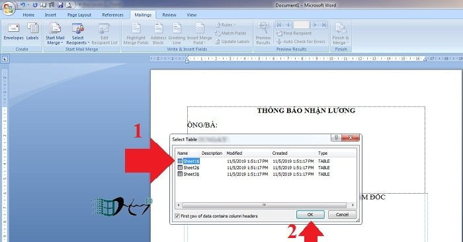Screen dimensions: 463x242
Task: Confirm with the OK button
Action: (310, 214)
